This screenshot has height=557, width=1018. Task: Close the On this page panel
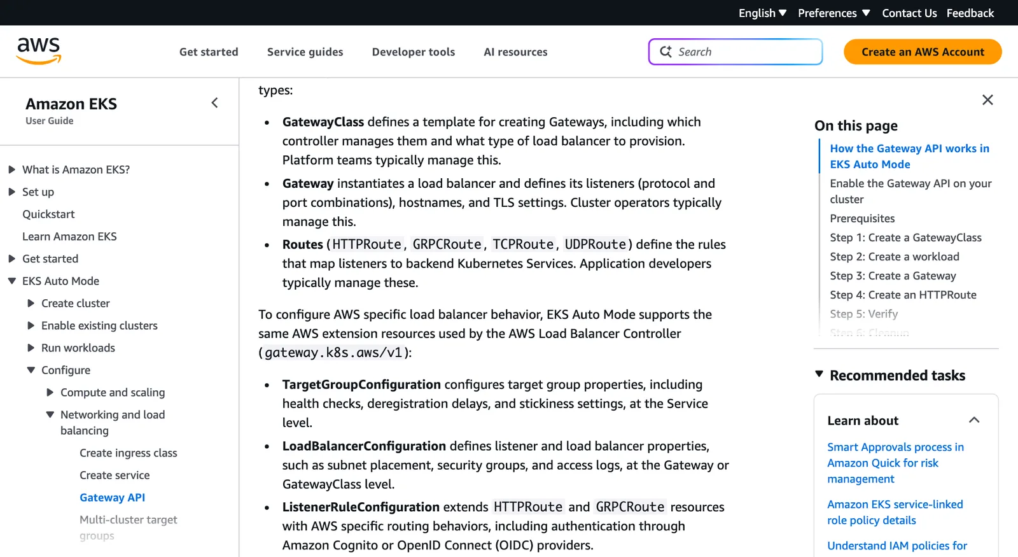coord(987,100)
